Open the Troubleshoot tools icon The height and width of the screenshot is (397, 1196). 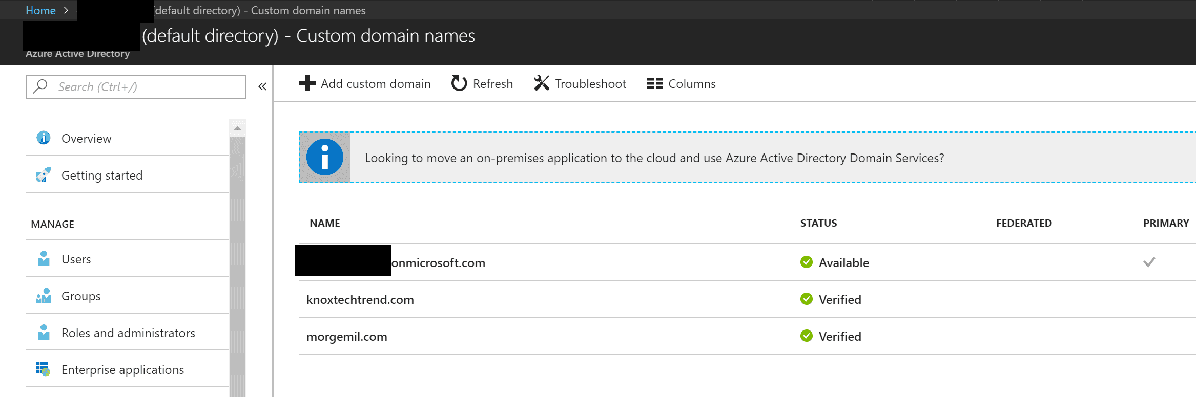coord(542,83)
